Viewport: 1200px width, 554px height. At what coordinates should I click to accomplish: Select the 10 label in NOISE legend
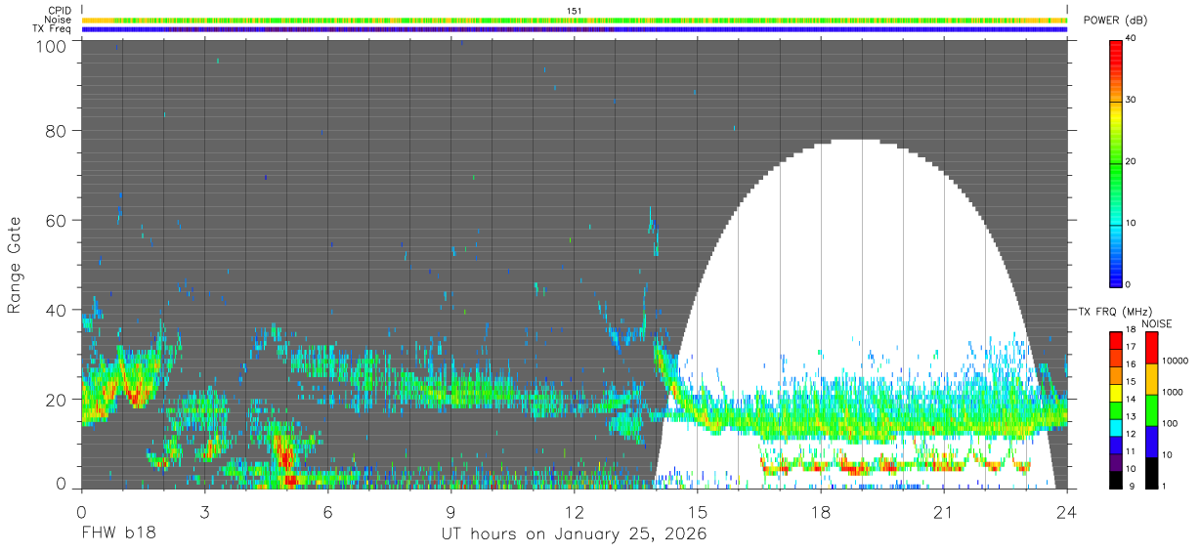(1167, 455)
